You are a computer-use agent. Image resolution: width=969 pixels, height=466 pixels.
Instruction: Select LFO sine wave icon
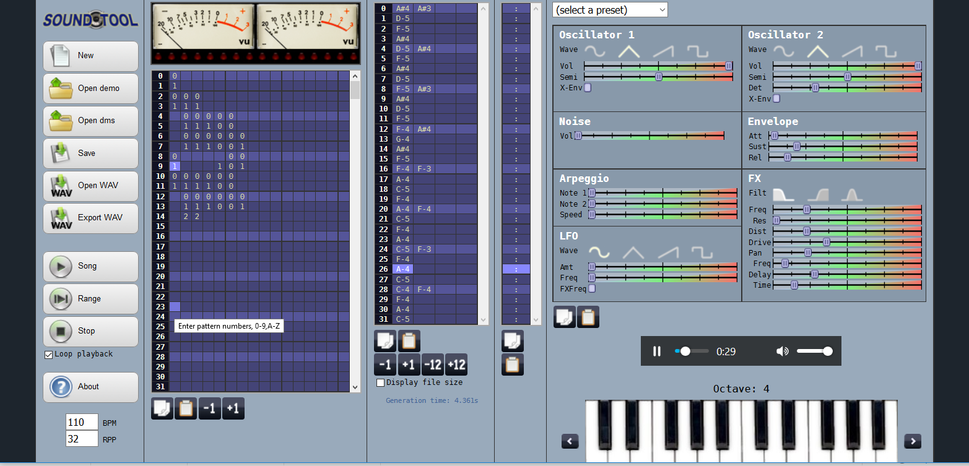click(x=599, y=252)
